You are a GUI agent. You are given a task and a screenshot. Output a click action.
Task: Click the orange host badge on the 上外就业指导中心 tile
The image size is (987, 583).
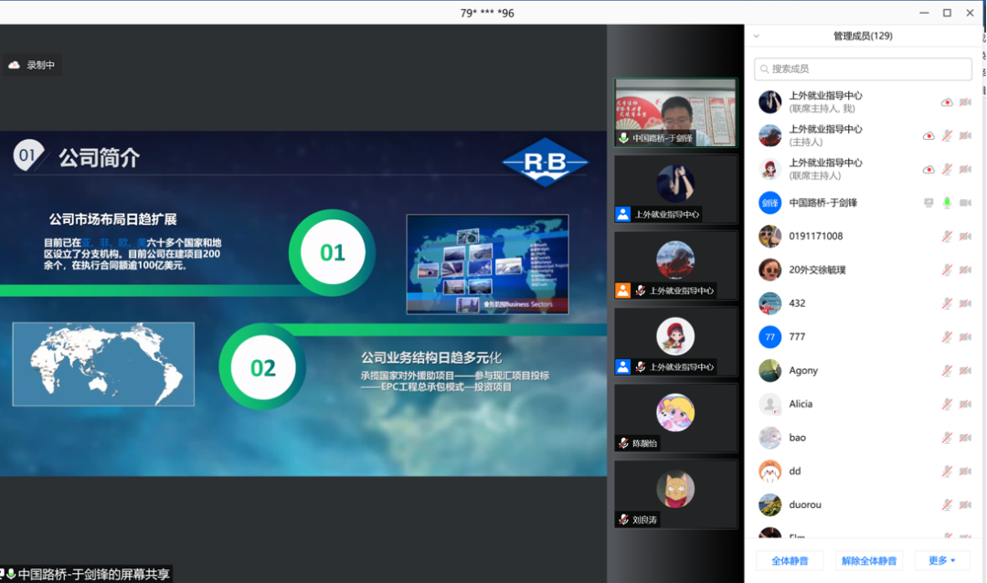[622, 291]
